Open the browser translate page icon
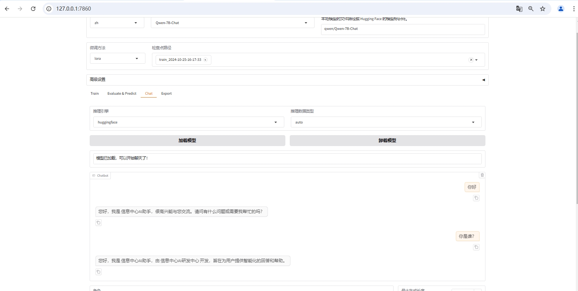The image size is (578, 291). 519,9
